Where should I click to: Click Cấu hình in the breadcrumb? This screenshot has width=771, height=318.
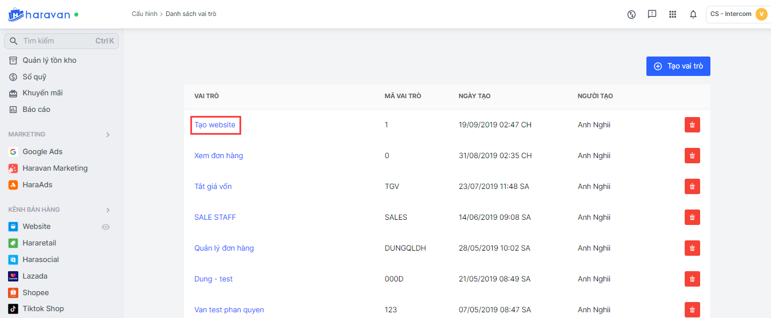(x=145, y=14)
